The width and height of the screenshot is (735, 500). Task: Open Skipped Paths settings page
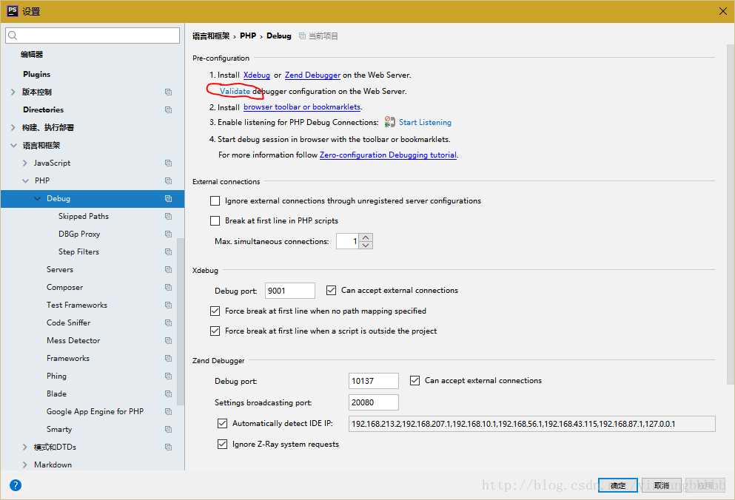point(84,217)
